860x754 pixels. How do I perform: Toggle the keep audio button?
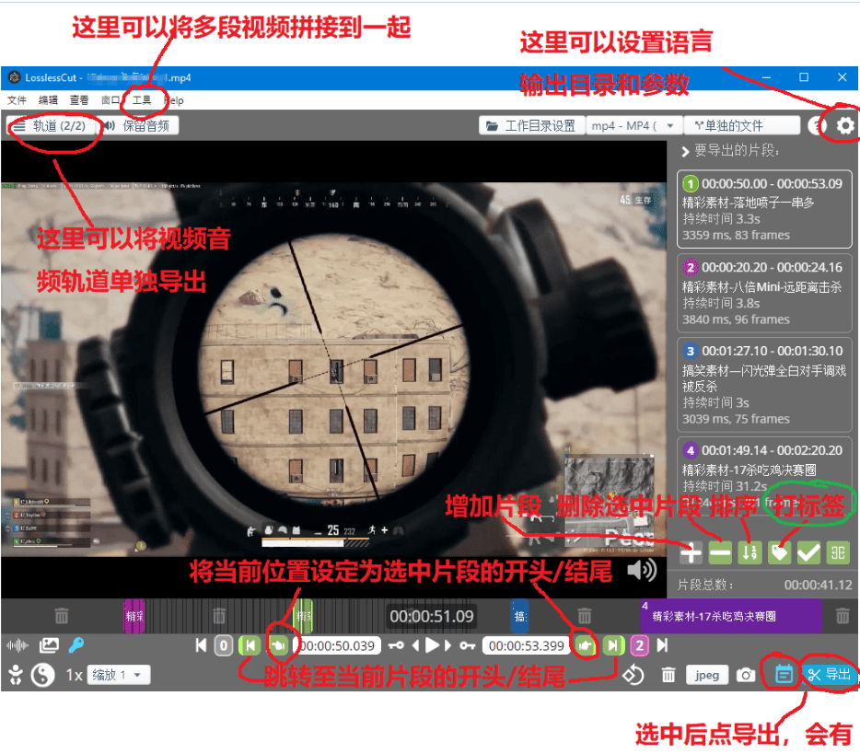[x=138, y=125]
